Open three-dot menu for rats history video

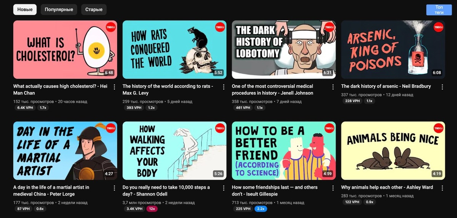224,87
